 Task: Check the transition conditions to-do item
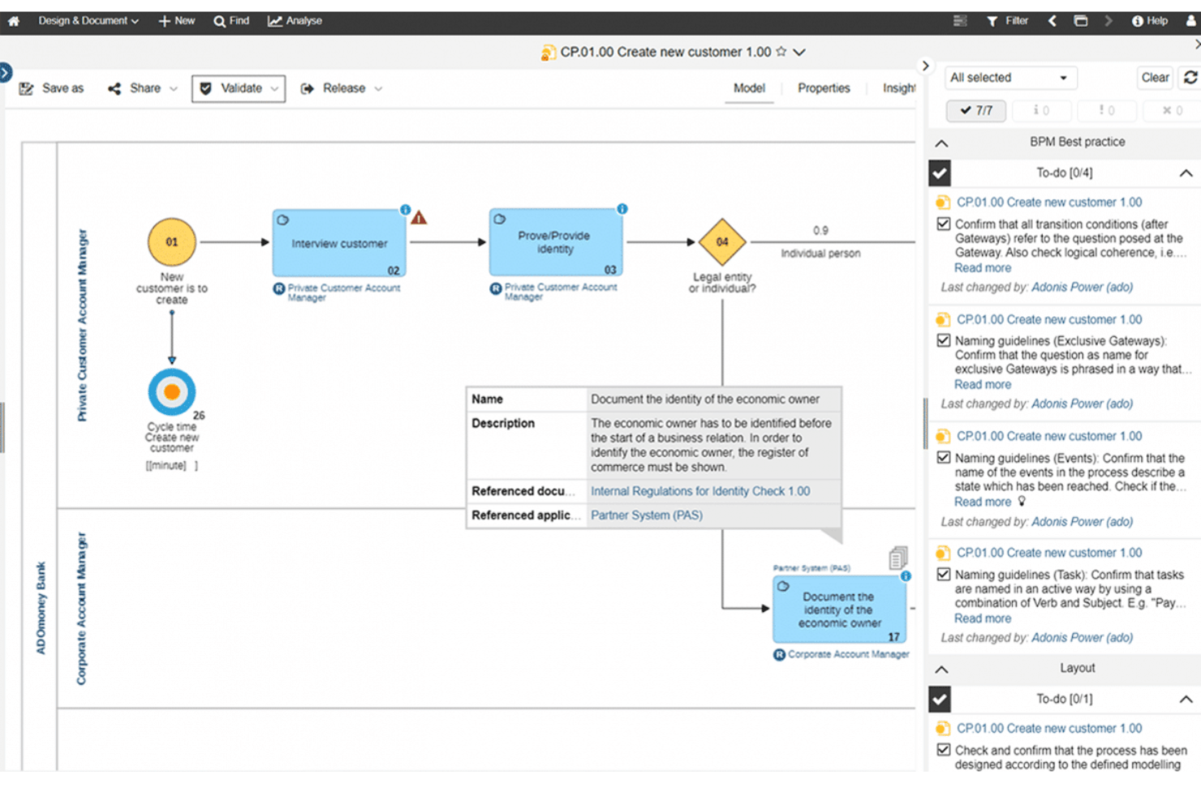click(x=944, y=224)
